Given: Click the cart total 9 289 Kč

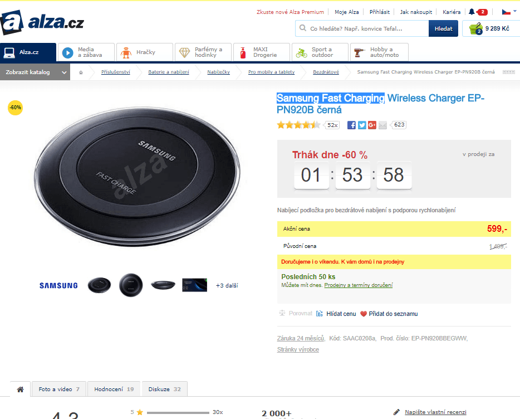Looking at the screenshot, I should 497,28.
